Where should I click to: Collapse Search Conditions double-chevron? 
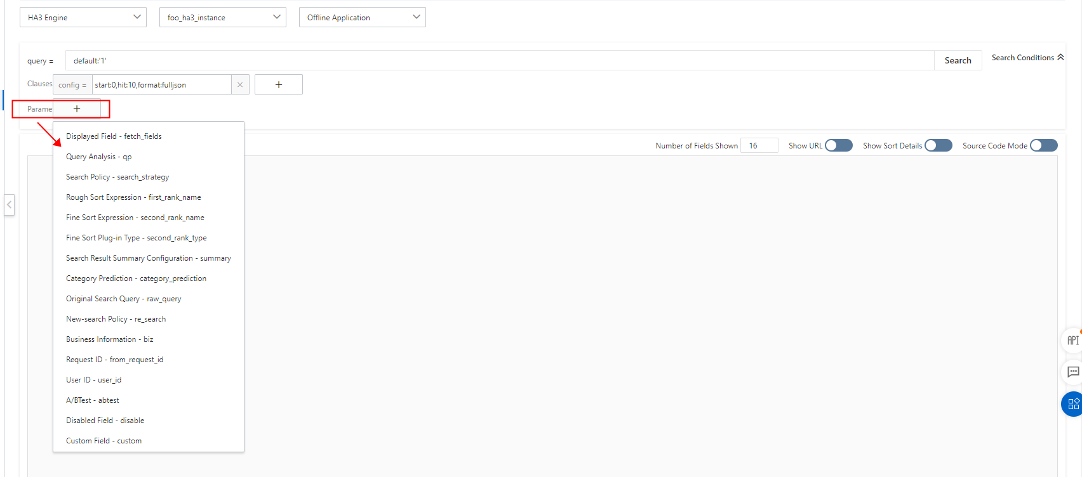(1060, 57)
